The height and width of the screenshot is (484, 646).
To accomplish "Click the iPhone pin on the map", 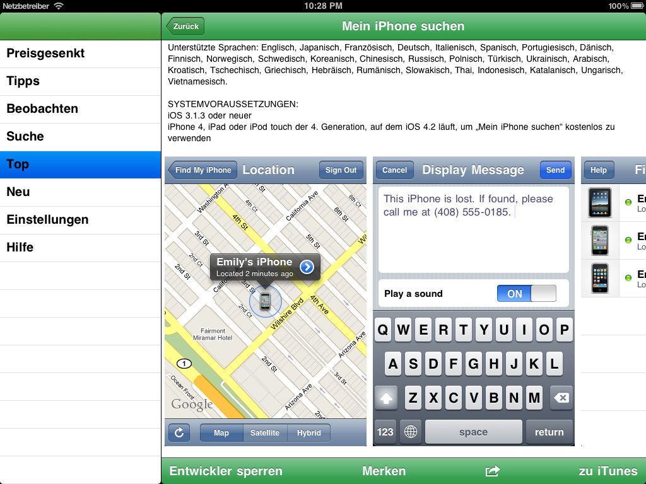I will coord(266,301).
